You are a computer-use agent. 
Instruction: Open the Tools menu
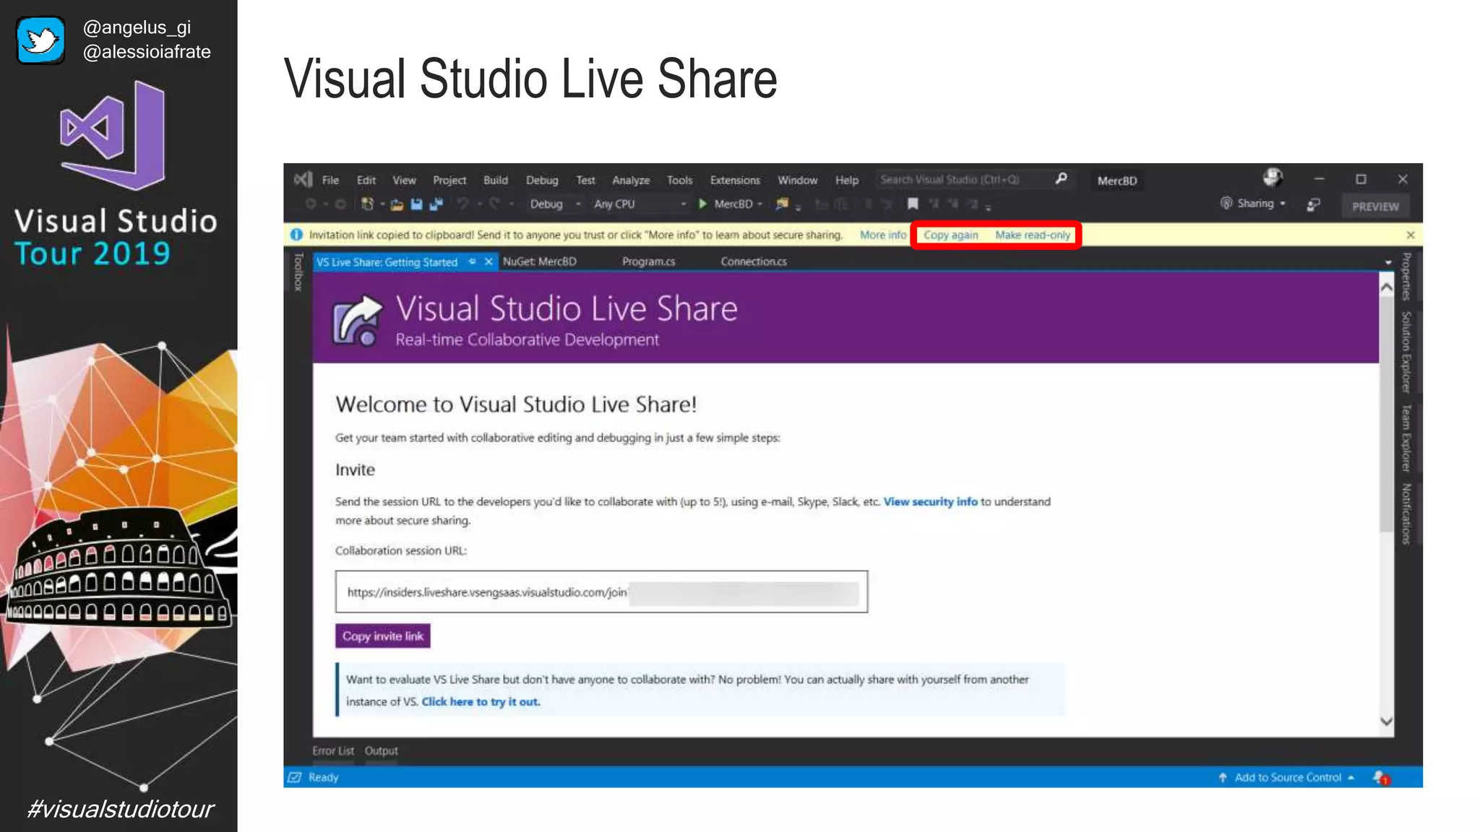point(679,180)
